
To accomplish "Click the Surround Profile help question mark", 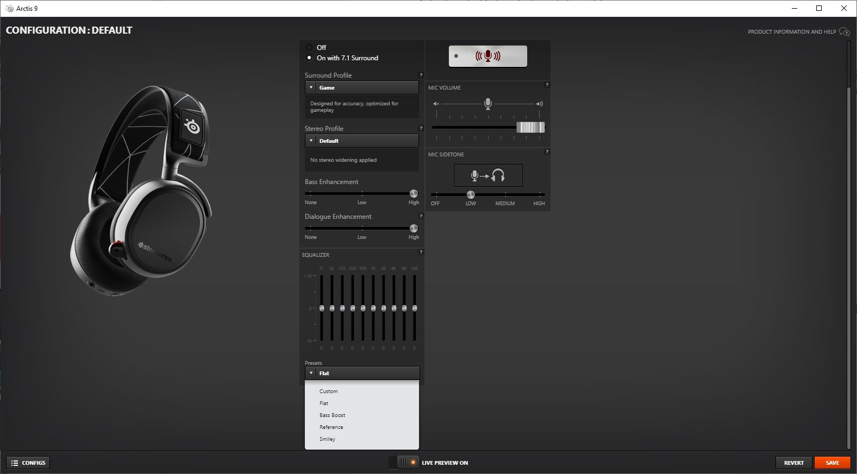I will pyautogui.click(x=421, y=75).
